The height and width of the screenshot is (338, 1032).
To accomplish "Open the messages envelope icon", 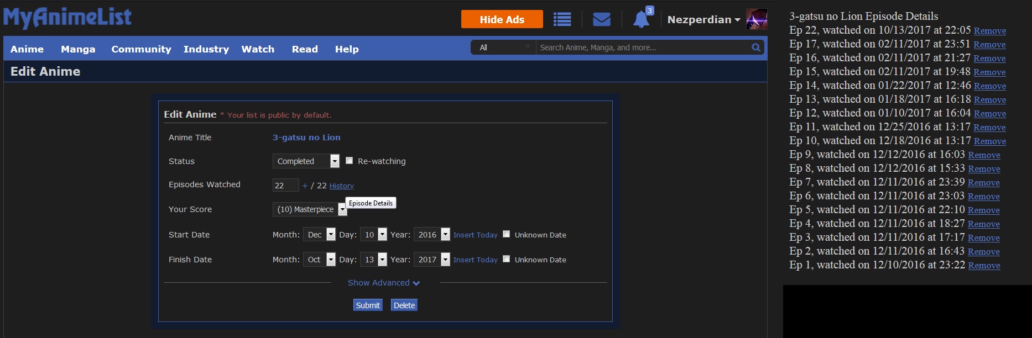I will (601, 19).
